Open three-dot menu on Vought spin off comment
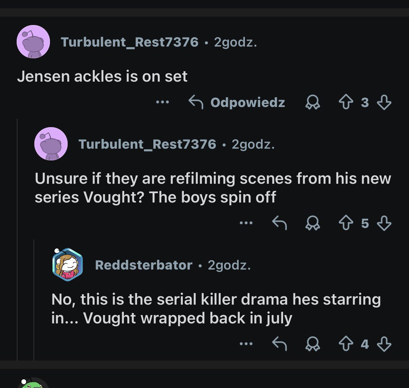409x388 pixels. point(246,223)
